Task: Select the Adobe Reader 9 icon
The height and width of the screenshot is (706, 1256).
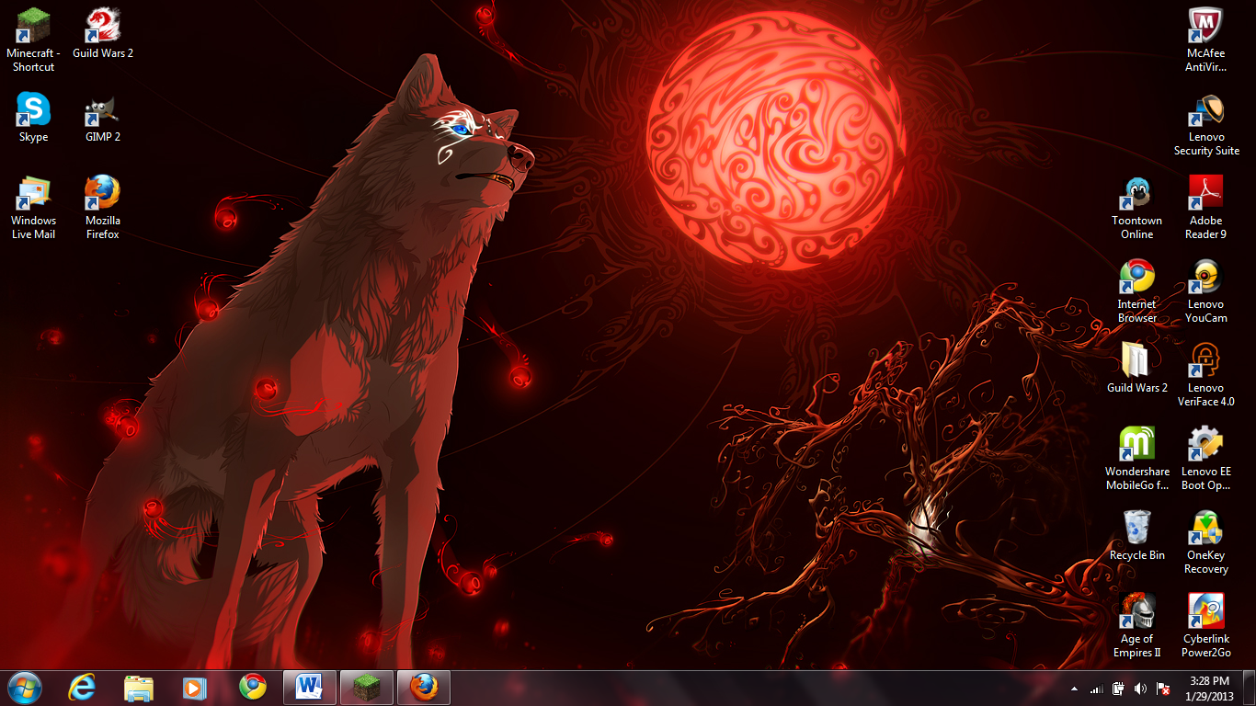Action: tap(1205, 194)
